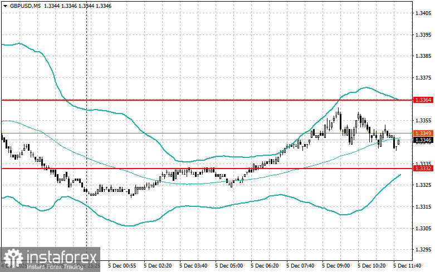This screenshot has width=435, height=272.
Task: Click the 5 Dec 03:40 time label
Action: tap(193, 266)
